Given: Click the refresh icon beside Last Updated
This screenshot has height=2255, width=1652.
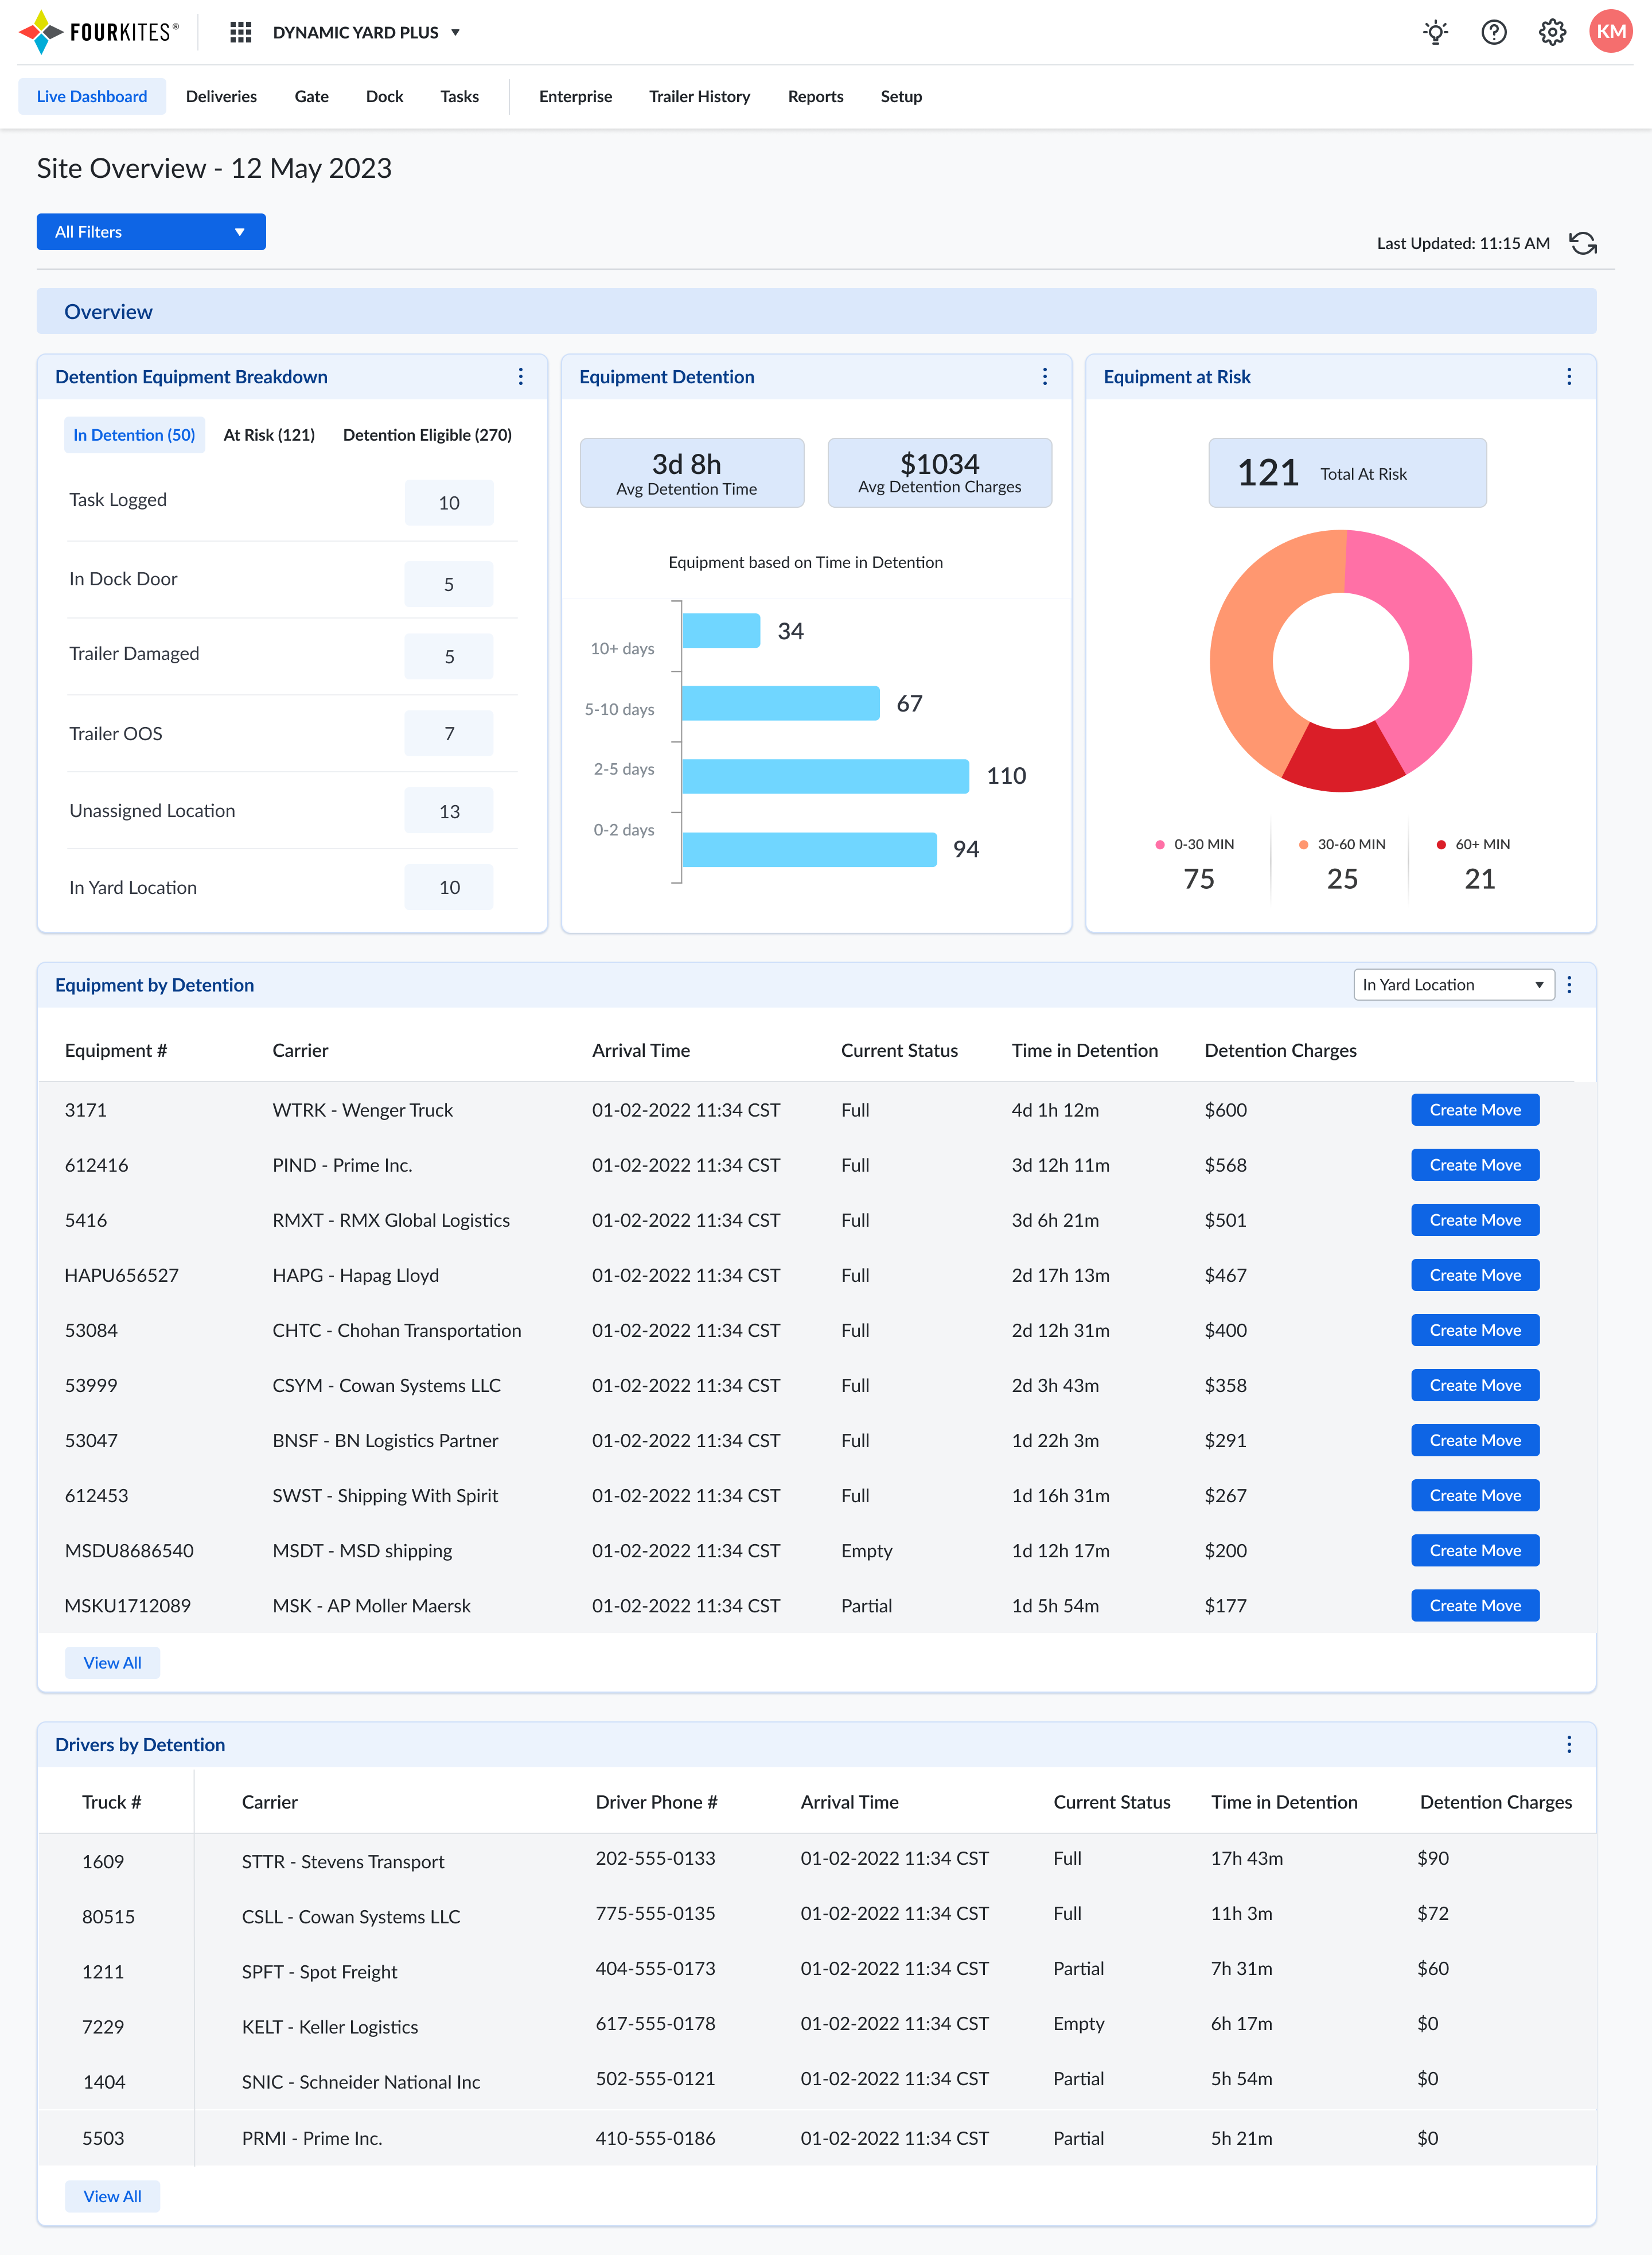Looking at the screenshot, I should point(1582,243).
